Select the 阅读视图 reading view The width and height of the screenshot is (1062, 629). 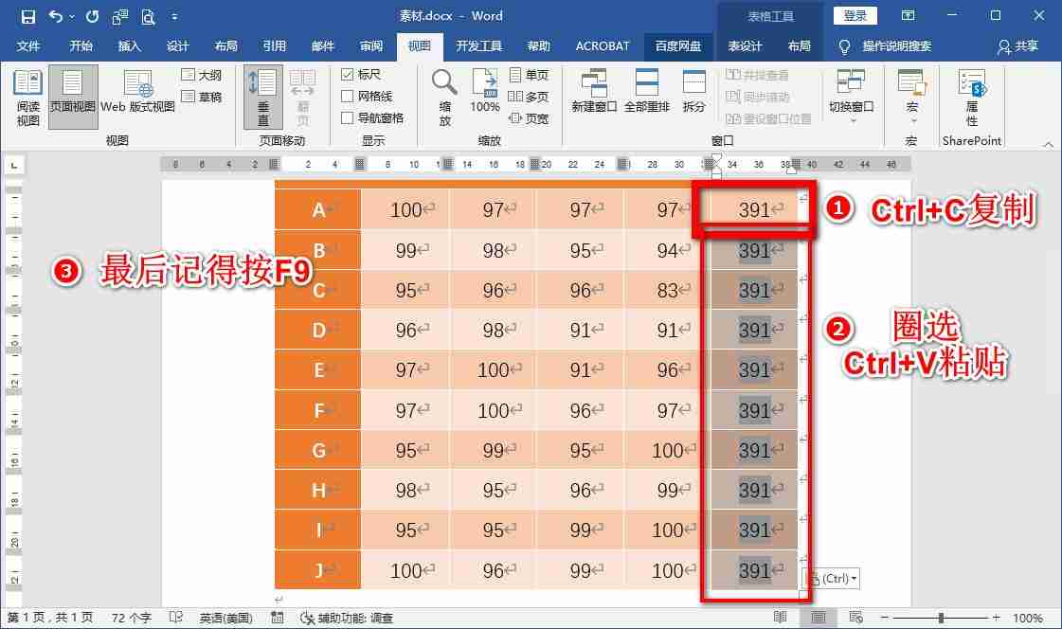pos(27,95)
